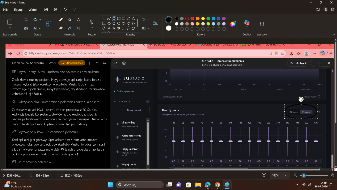The height and width of the screenshot is (190, 337).
Task: Open the Edit colors wheel
Action: (x=233, y=24)
